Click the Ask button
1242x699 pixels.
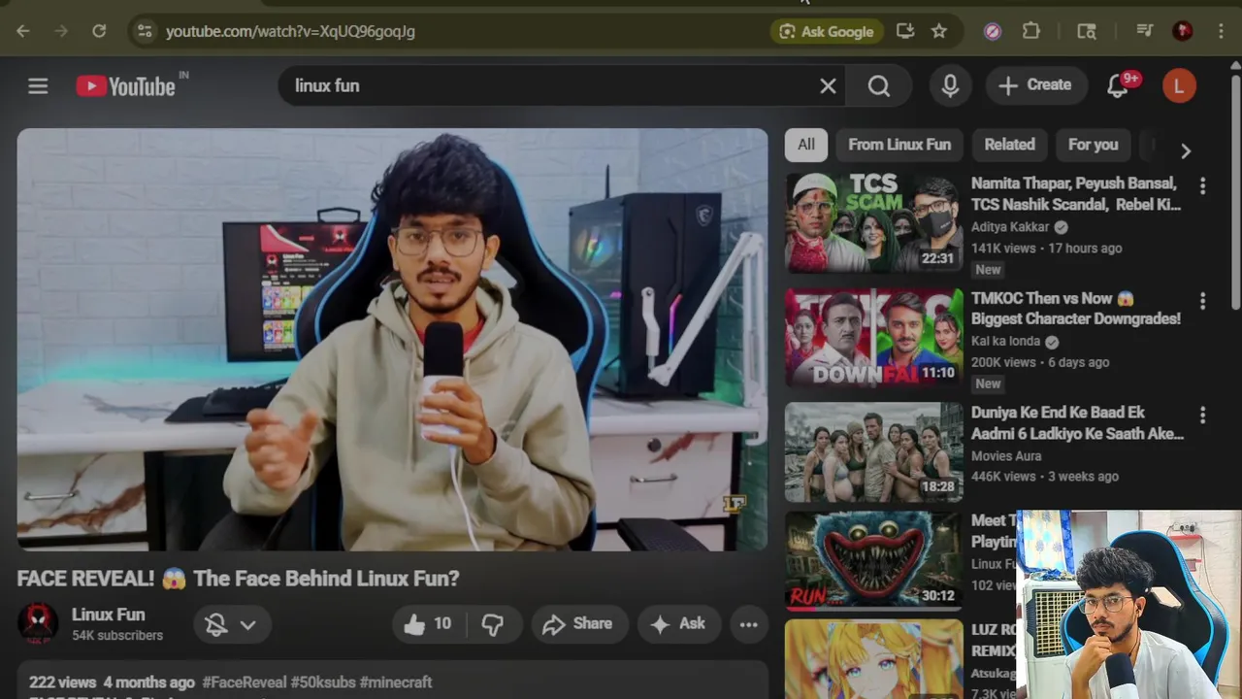point(677,624)
